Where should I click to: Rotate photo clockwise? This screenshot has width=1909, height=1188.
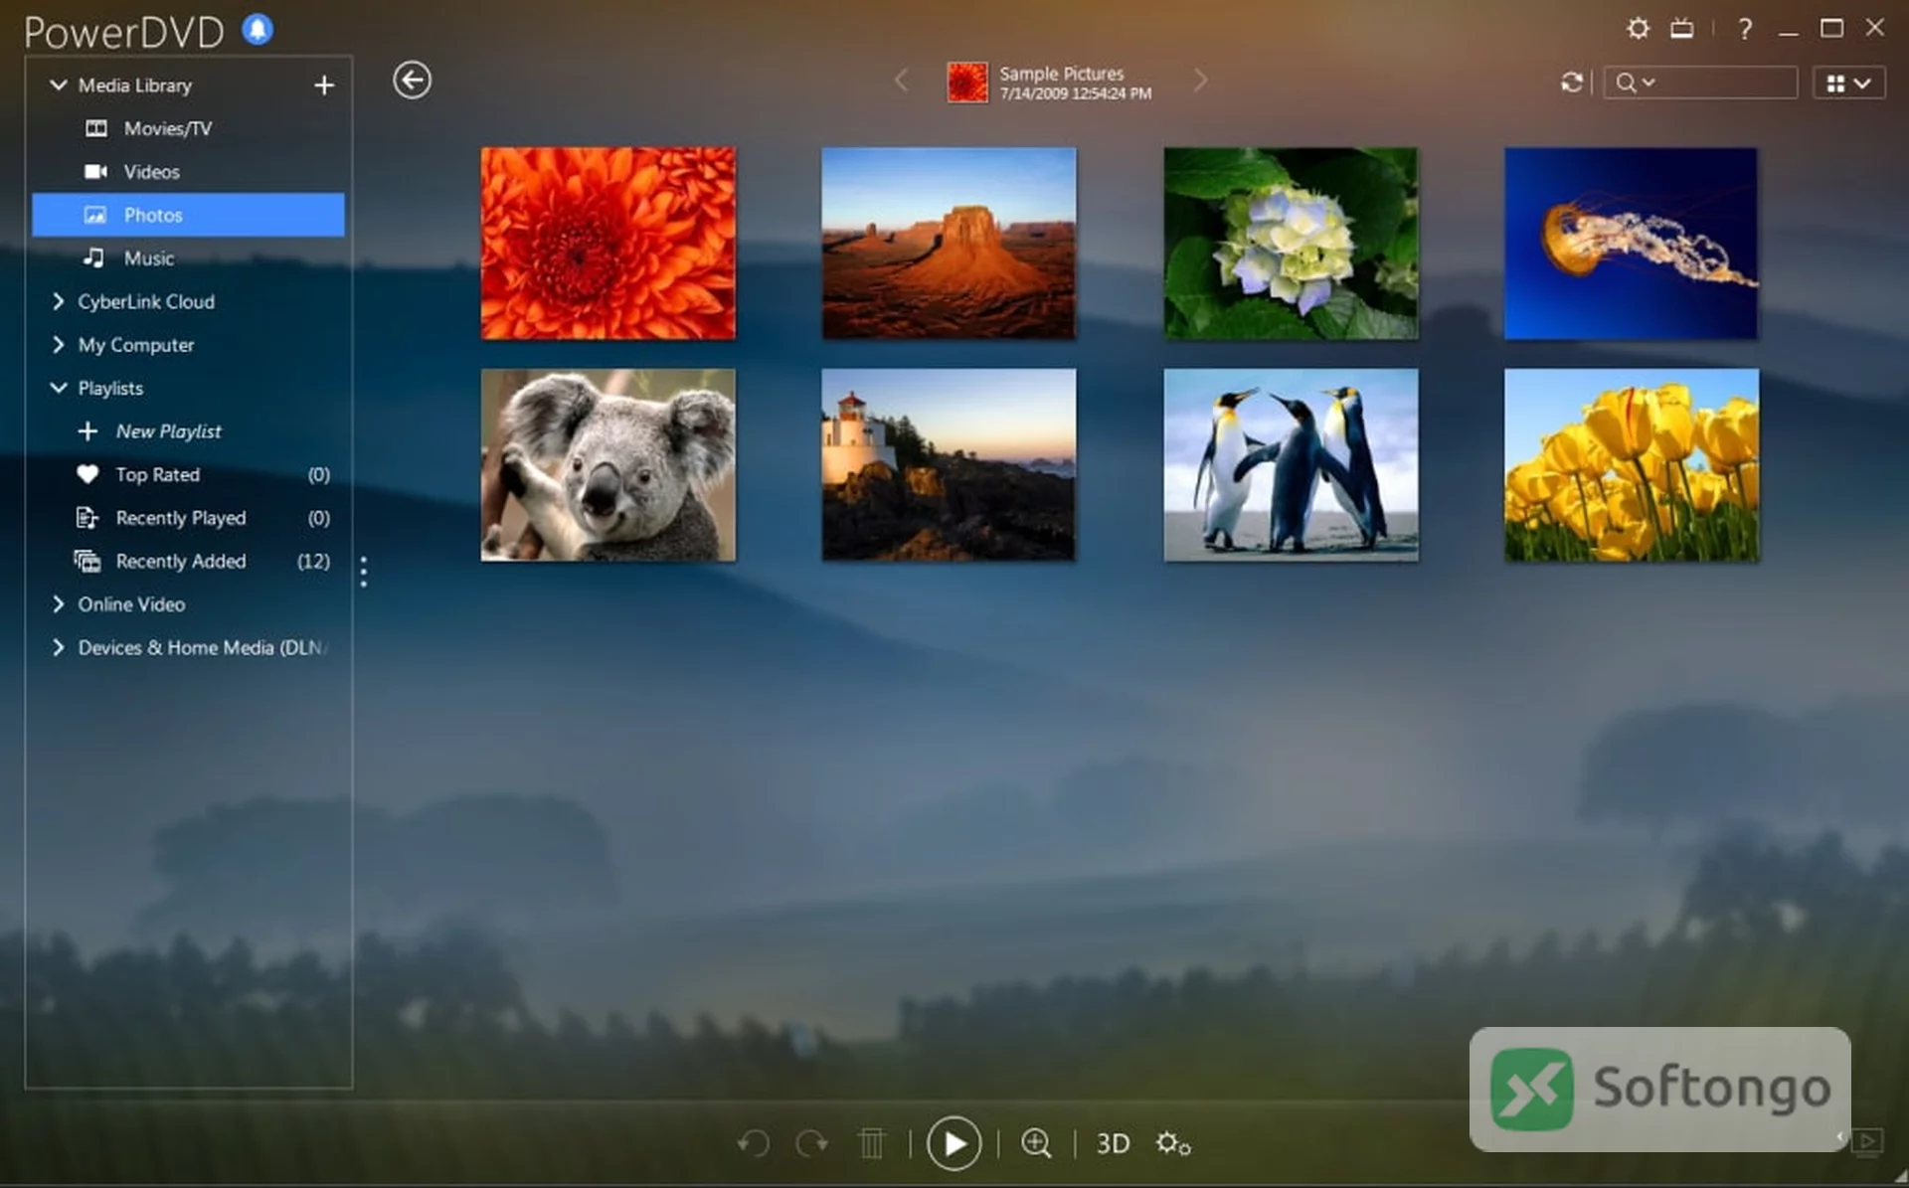812,1143
